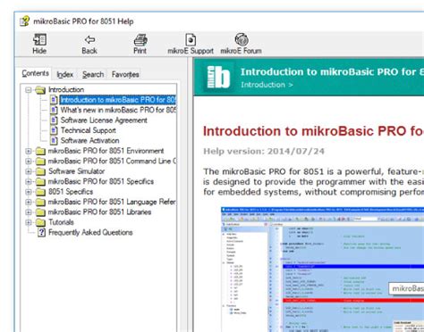This screenshot has height=332, width=424.
Task: Open the Favorites tab
Action: click(125, 74)
